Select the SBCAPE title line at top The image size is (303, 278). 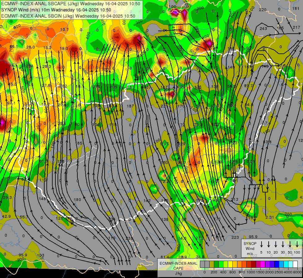click(x=71, y=4)
